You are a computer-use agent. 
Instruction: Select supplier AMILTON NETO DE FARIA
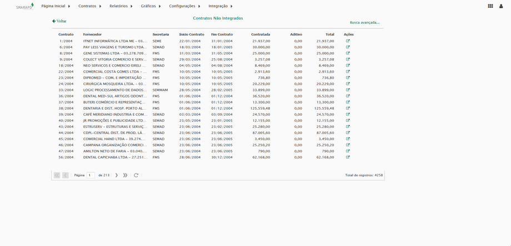pyautogui.click(x=115, y=151)
